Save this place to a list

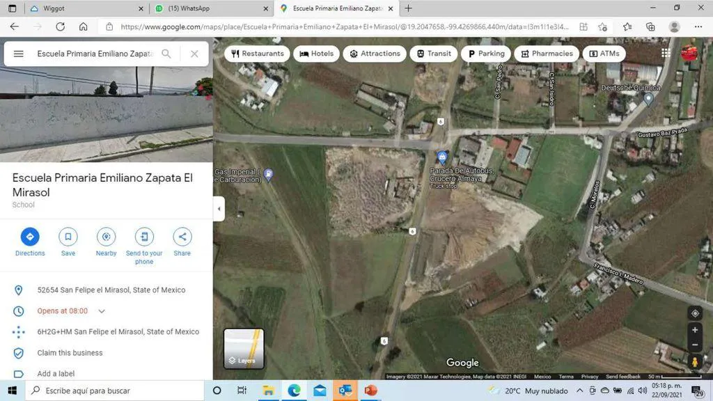pyautogui.click(x=68, y=242)
